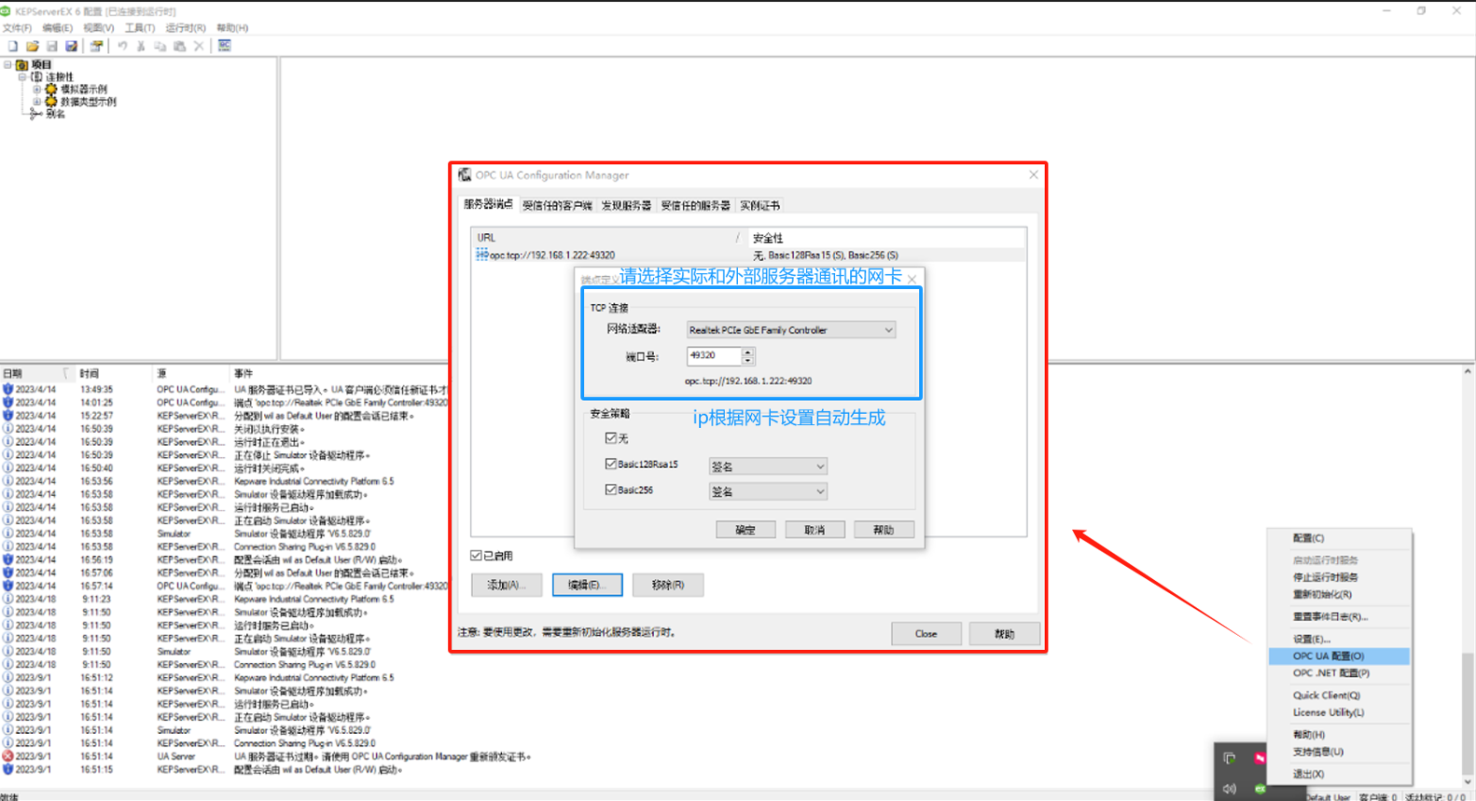Click the Cut scissors toolbar icon

[x=141, y=46]
